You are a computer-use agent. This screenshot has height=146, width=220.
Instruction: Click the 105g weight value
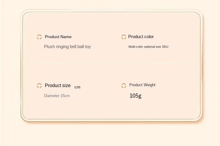pyautogui.click(x=136, y=96)
